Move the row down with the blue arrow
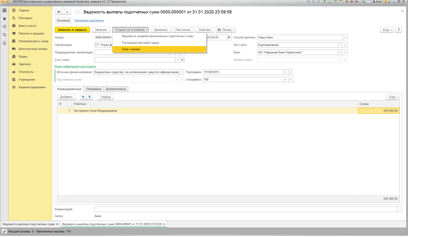422x237 pixels. coord(89,97)
